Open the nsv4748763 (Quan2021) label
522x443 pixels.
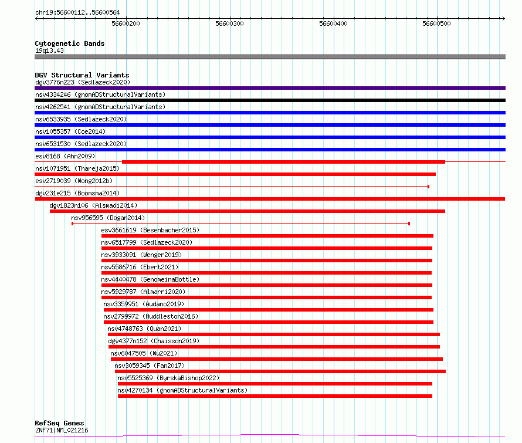click(x=144, y=329)
